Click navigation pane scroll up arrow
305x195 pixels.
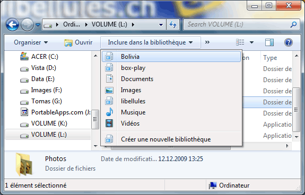pos(95,56)
